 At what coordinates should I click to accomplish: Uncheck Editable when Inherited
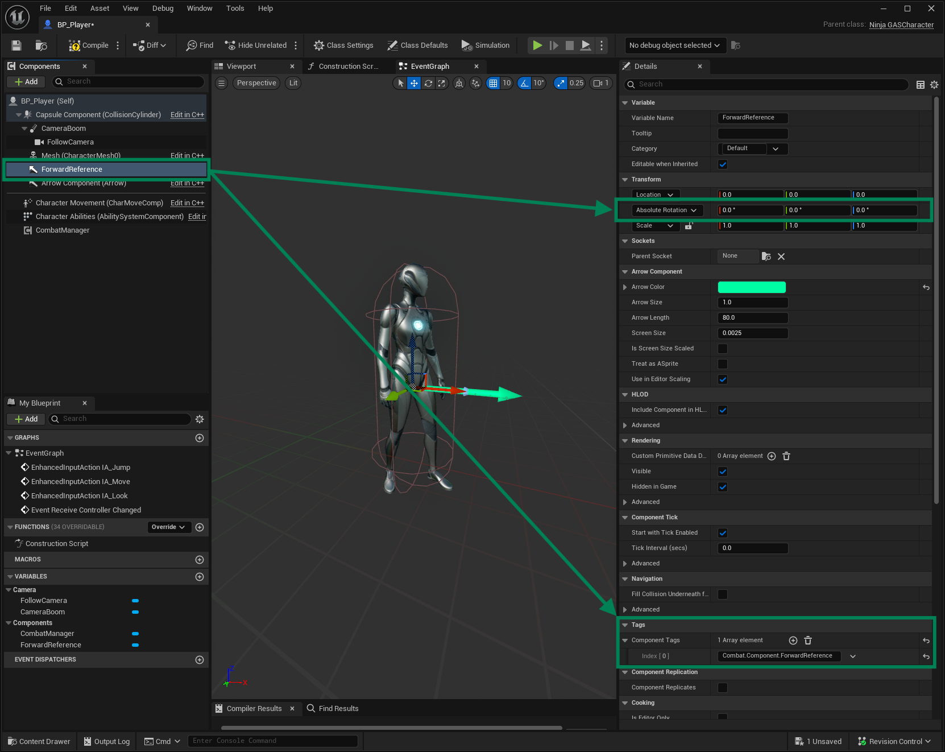tap(723, 164)
